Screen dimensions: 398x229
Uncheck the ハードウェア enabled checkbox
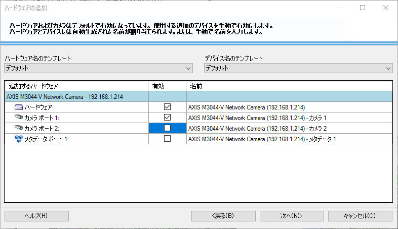167,107
